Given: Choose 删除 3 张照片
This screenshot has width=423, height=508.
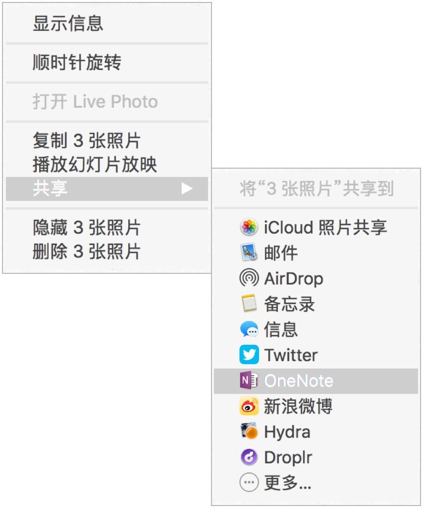Looking at the screenshot, I should click(x=106, y=252).
